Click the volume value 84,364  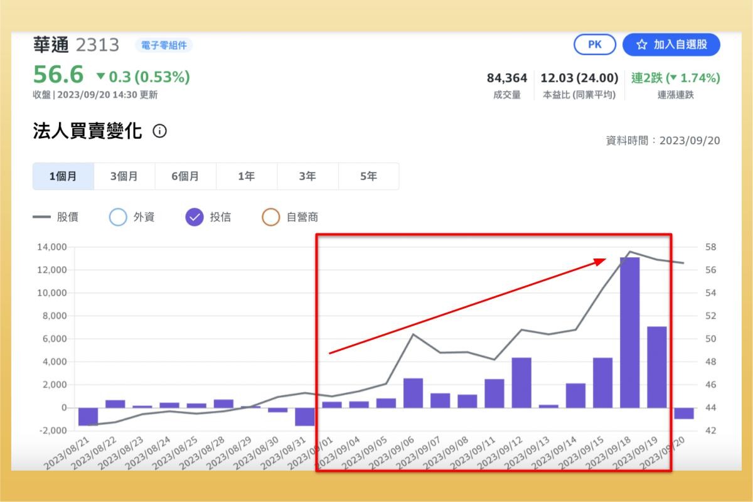507,78
